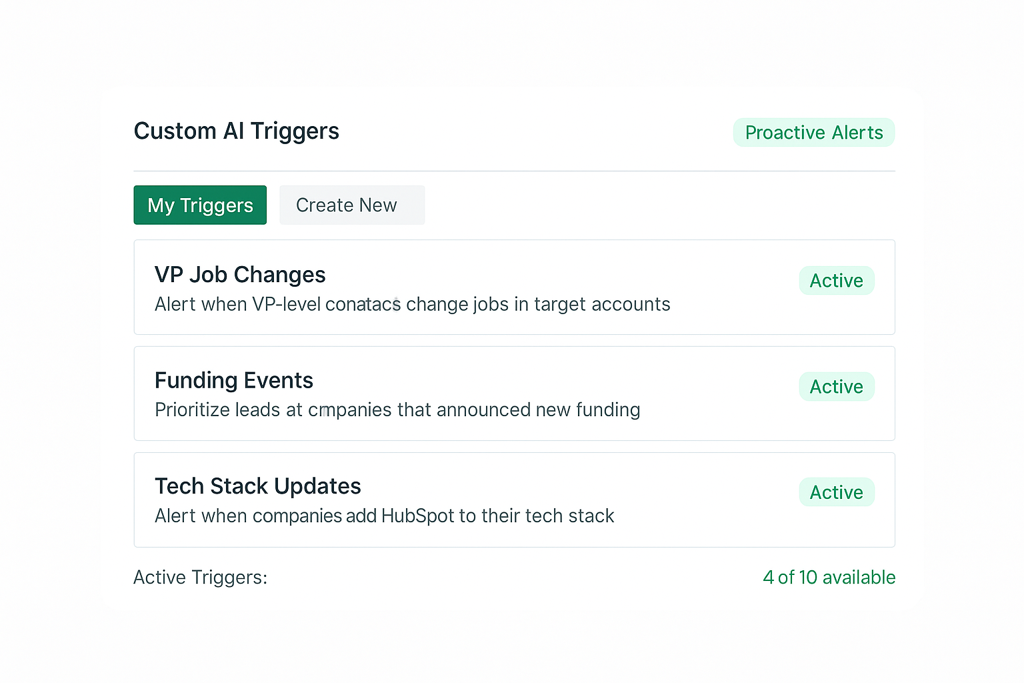
Task: Click the 4 of 10 available count
Action: pyautogui.click(x=829, y=578)
